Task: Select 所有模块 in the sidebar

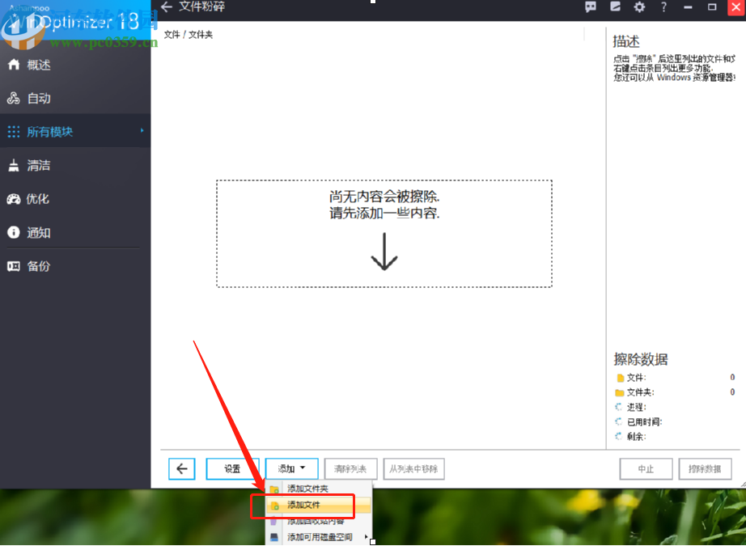Action: [x=75, y=131]
